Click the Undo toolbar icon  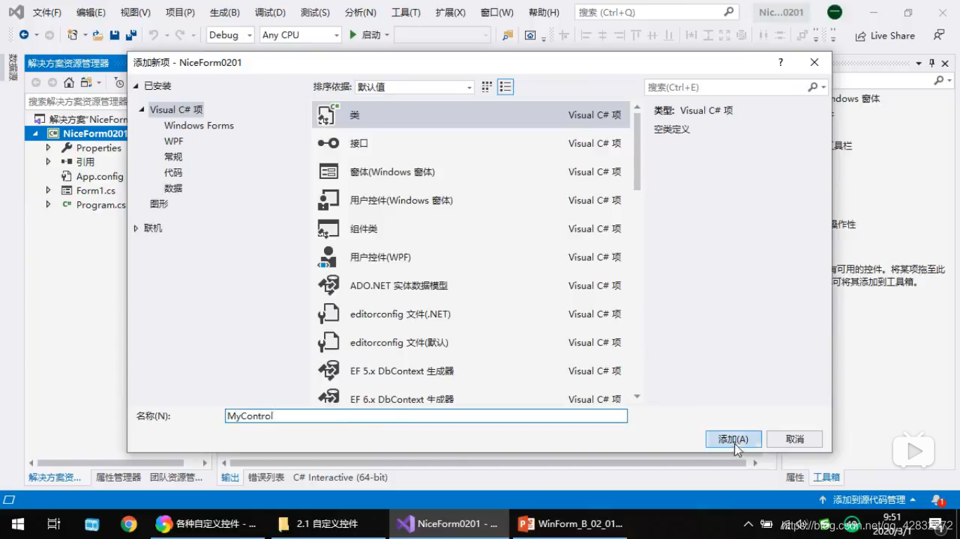[153, 35]
